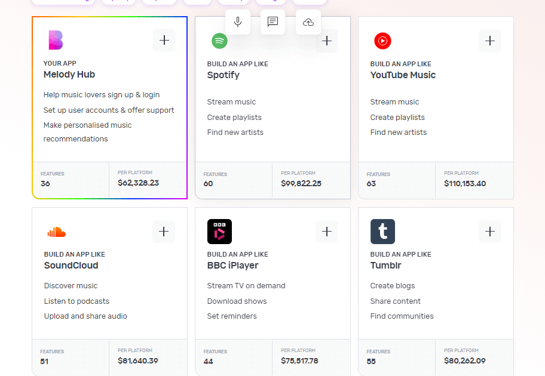The height and width of the screenshot is (376, 545).
Task: Add BBC iPlayer template with plus button
Action: (x=327, y=232)
